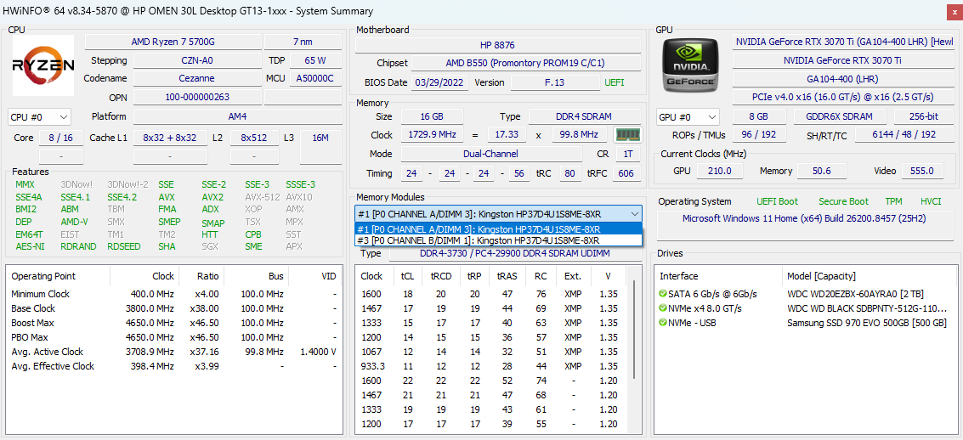Click the BIOS Date 03/29/2022 field
This screenshot has height=440, width=963.
pos(440,82)
